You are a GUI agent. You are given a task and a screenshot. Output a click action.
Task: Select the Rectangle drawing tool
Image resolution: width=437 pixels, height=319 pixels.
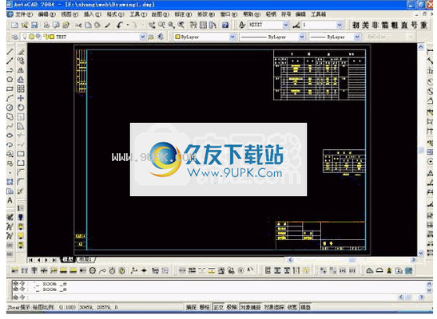(x=10, y=89)
